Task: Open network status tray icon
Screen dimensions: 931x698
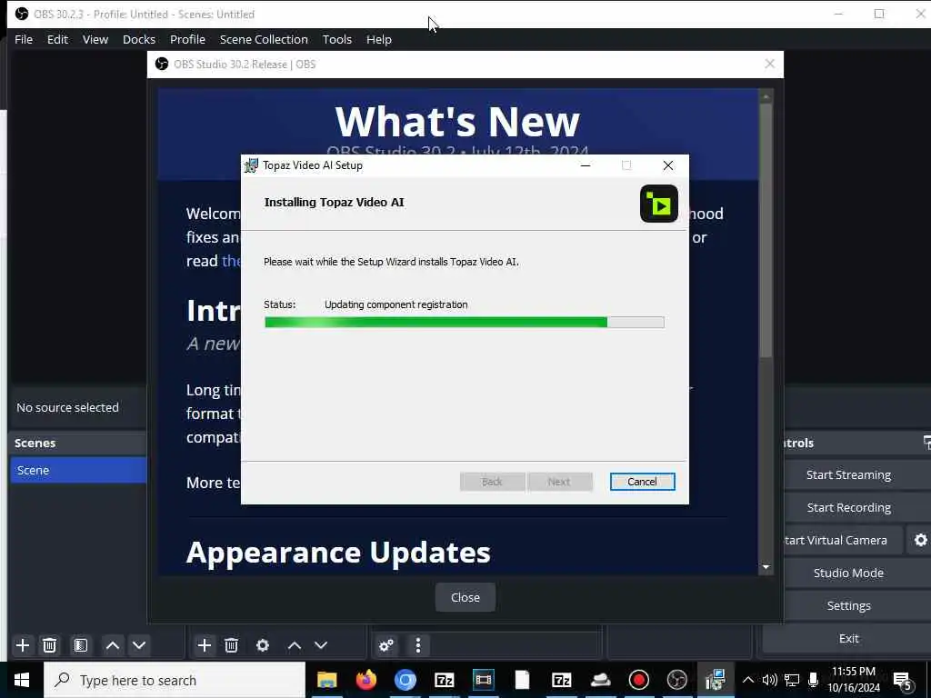Action: coord(792,680)
